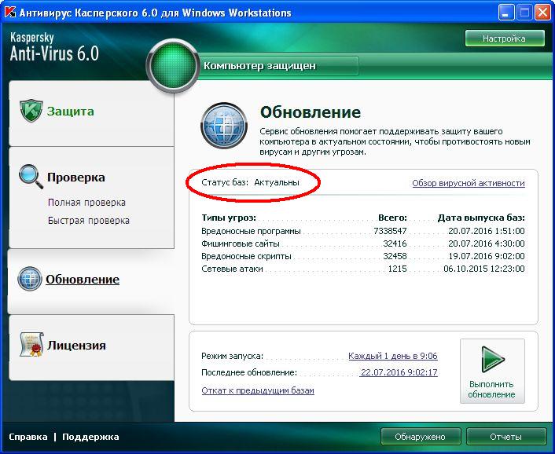Viewport: 555px width, 454px height.
Task: Click the globe icon beside Обновление in sidebar
Action: coord(30,280)
